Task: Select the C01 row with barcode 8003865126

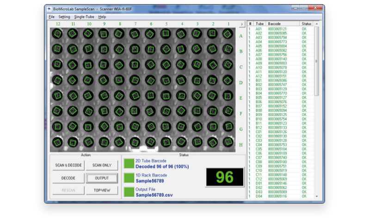Action: pos(281,132)
